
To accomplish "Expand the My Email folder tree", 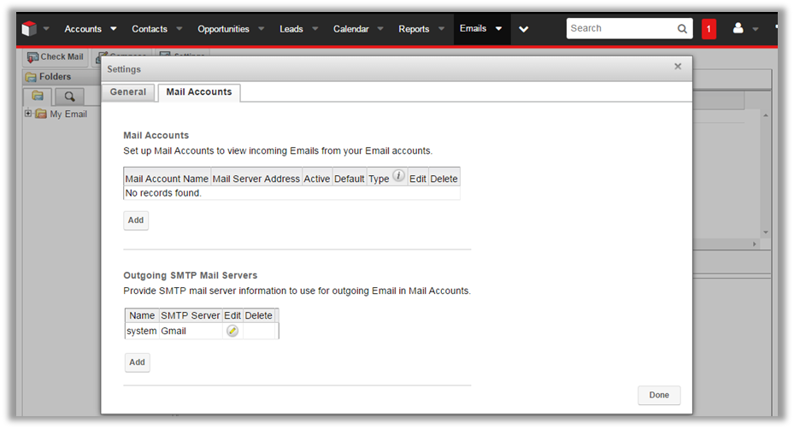I will [28, 114].
